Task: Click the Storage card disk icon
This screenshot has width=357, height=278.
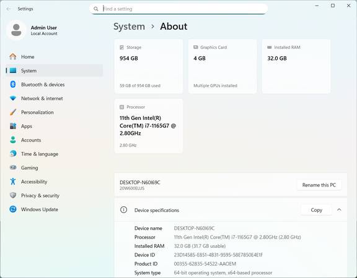Action: coord(121,47)
